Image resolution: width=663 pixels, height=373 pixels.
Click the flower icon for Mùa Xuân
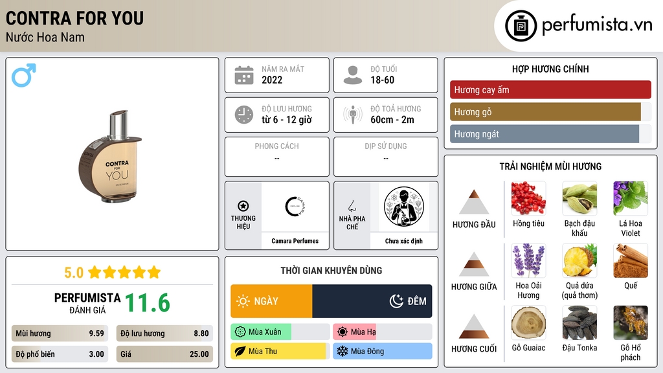coord(240,332)
